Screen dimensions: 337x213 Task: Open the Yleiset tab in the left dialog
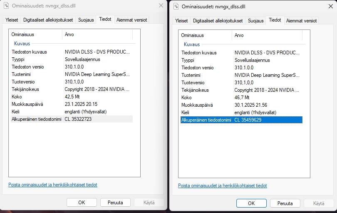pyautogui.click(x=11, y=20)
